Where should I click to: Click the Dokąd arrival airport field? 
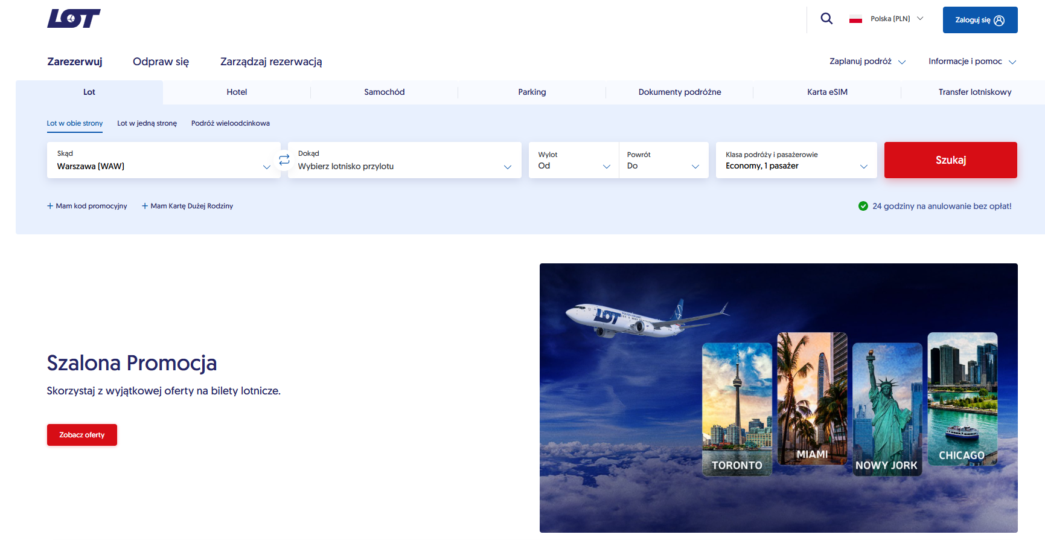click(404, 160)
